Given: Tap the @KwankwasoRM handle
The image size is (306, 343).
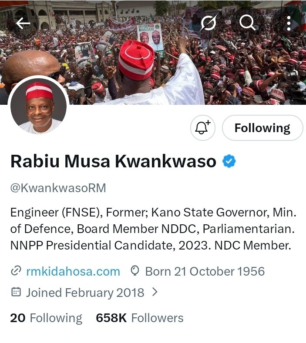Looking at the screenshot, I should 58,188.
